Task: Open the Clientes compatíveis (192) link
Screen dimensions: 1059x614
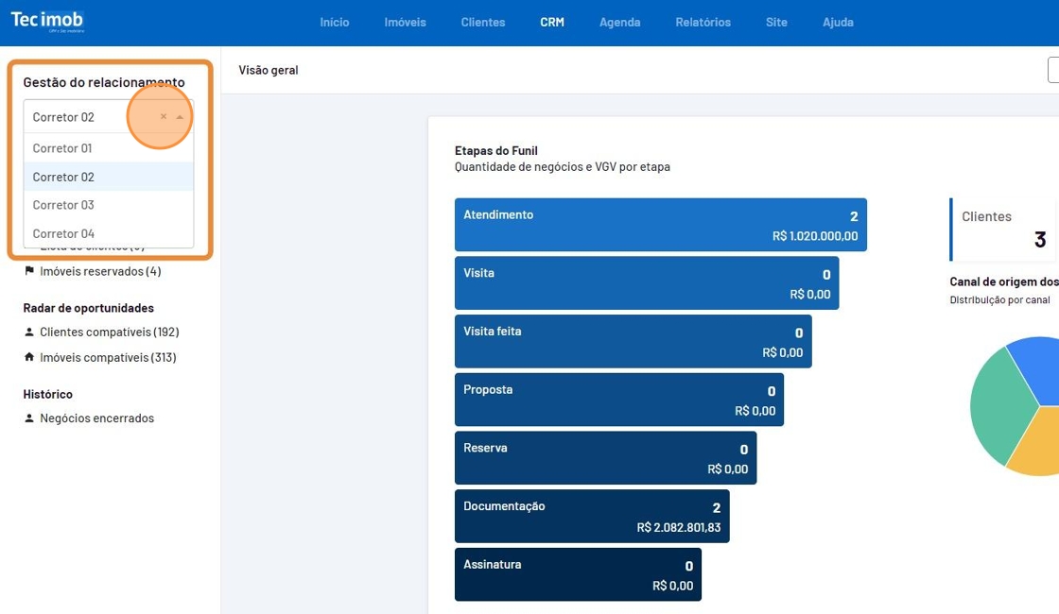Action: tap(109, 333)
